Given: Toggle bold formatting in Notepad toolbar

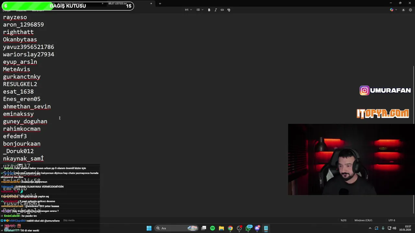Looking at the screenshot, I should point(209,10).
